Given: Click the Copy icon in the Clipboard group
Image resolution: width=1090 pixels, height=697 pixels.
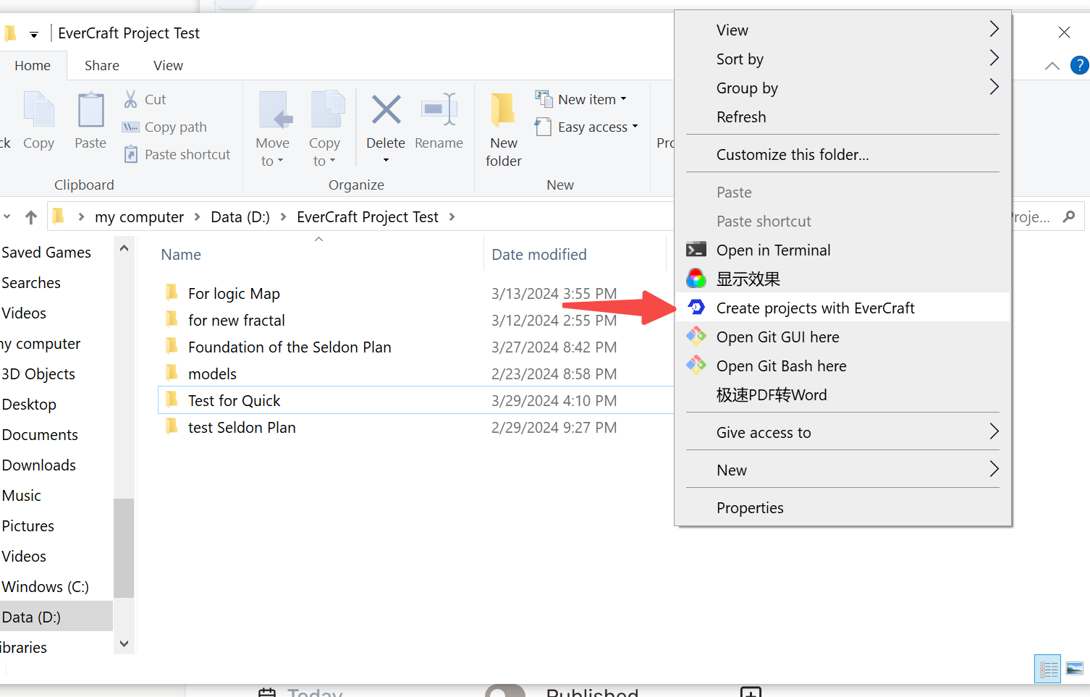Looking at the screenshot, I should [39, 109].
